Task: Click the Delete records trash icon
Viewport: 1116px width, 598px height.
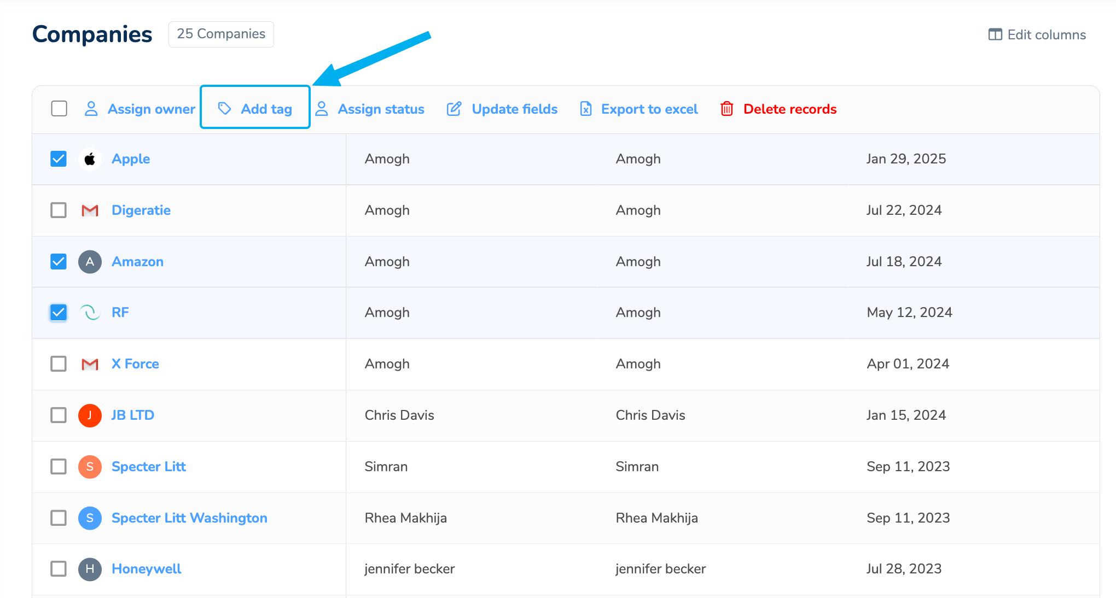Action: (x=726, y=109)
